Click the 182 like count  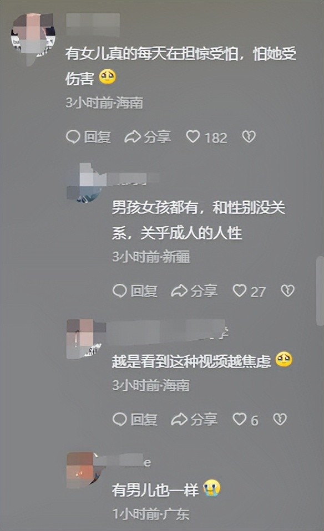216,138
